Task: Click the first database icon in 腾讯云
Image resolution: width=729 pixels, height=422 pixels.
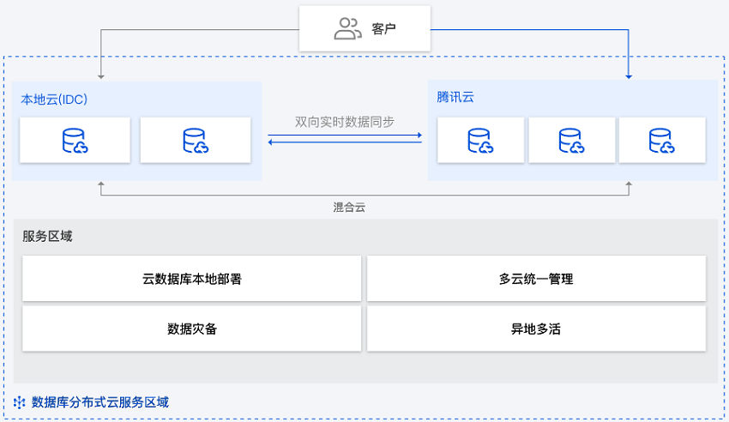Action: (x=480, y=141)
